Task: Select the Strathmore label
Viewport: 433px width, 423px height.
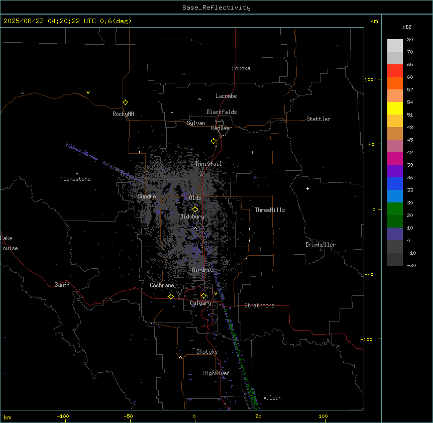Action: [x=259, y=305]
